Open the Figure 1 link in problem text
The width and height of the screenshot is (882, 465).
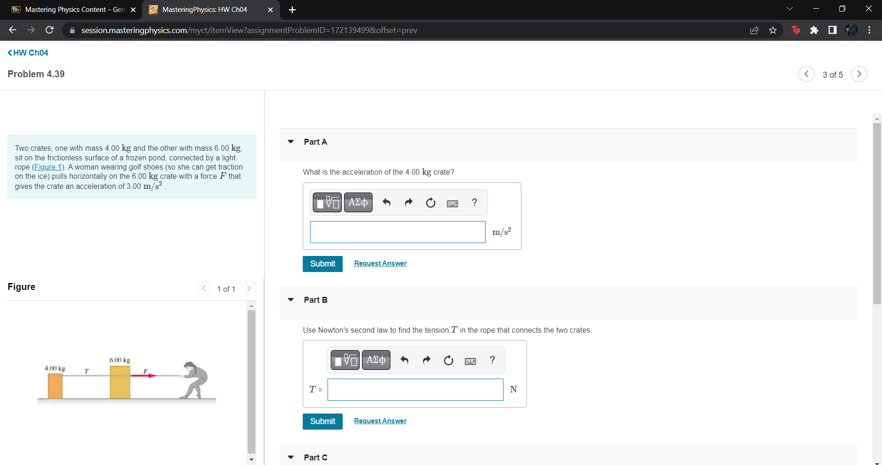[x=48, y=167]
